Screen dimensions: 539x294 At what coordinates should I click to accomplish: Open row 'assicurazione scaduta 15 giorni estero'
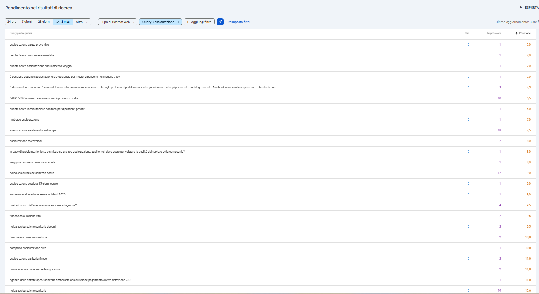[x=270, y=184]
